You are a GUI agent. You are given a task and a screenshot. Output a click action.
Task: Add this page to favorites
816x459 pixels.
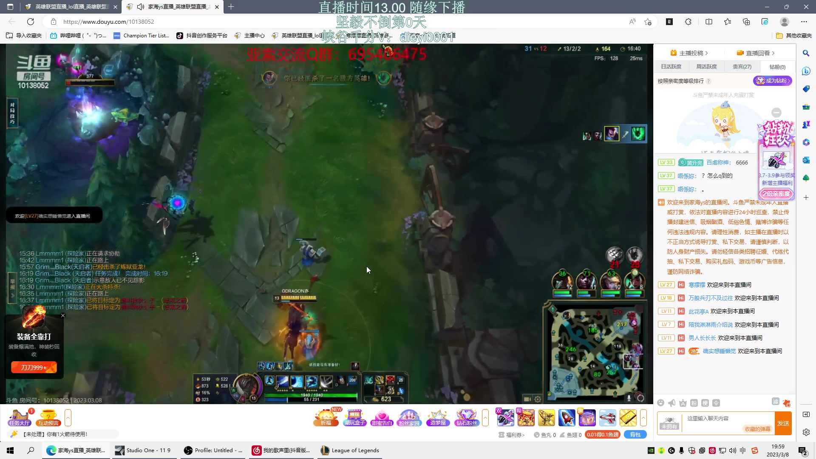click(x=648, y=22)
